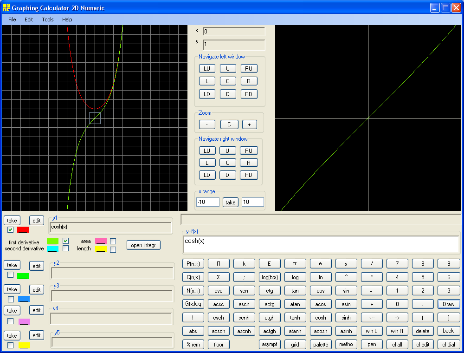Insert the cosh function key
This screenshot has width=464, height=353.
[x=321, y=317]
